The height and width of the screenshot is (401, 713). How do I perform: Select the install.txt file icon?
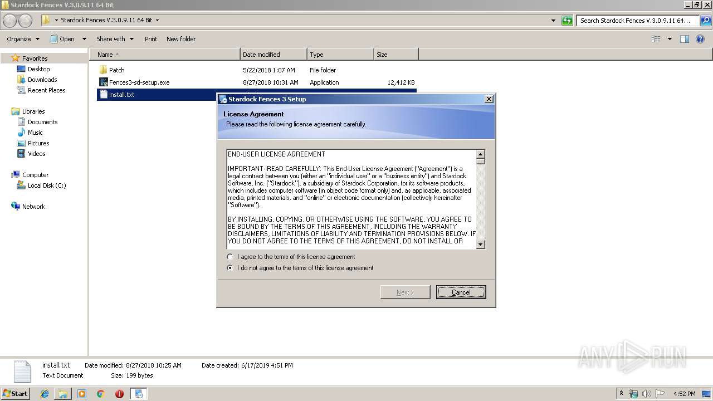tap(103, 95)
